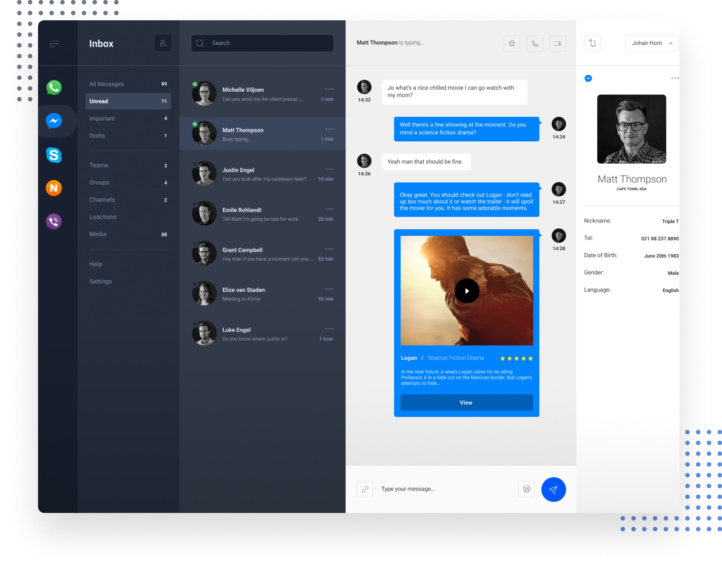The height and width of the screenshot is (570, 722).
Task: Open options dots for Michelle Viljoen
Action: click(329, 89)
